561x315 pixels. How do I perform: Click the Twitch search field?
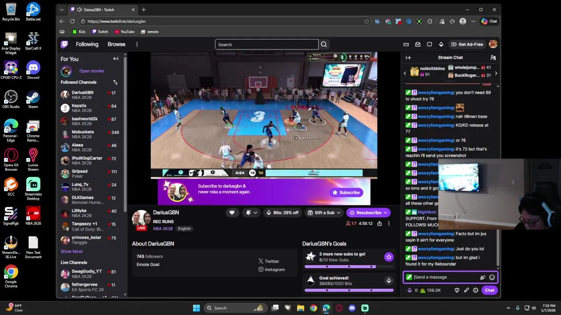[266, 44]
